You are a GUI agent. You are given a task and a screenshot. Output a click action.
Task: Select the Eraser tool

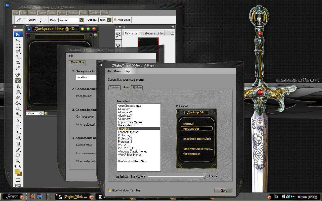click(18, 97)
